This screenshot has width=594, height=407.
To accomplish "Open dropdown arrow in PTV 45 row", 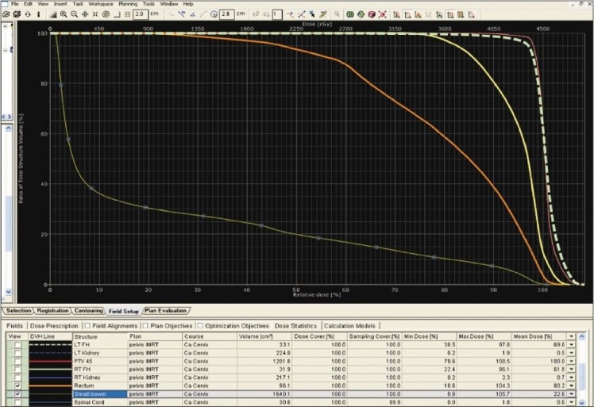I will pos(571,361).
